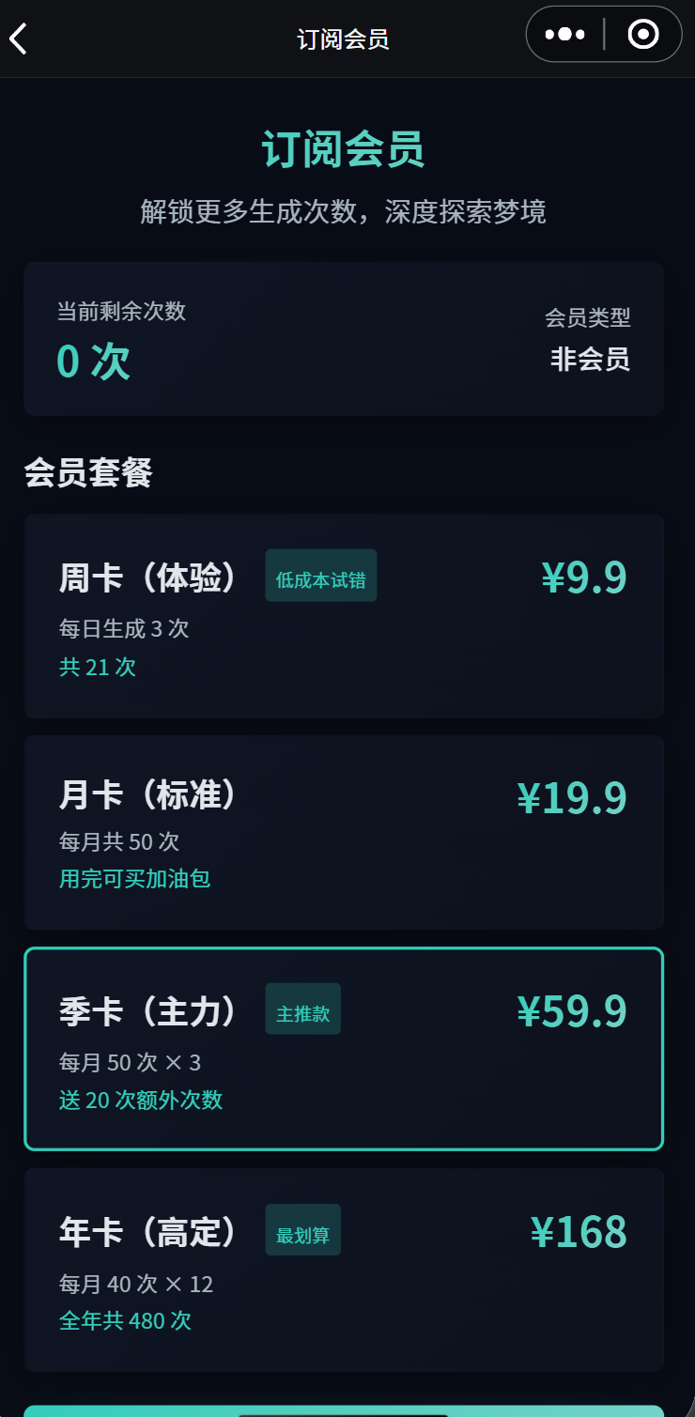The image size is (695, 1417).
Task: Select the 周卡（体验） weekly plan card
Action: (344, 616)
